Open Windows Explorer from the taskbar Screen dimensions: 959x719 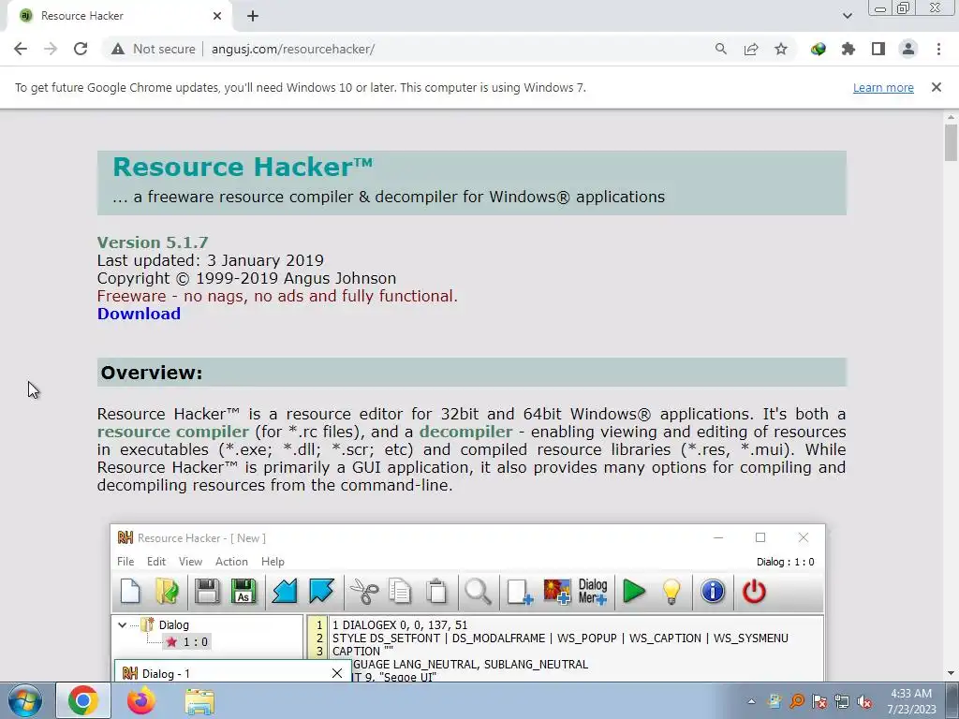199,701
